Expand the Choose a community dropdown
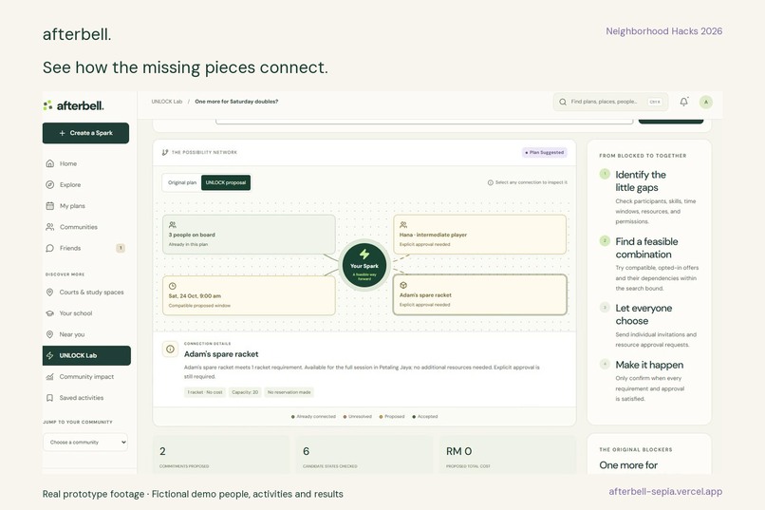This screenshot has width=765, height=510. click(85, 443)
